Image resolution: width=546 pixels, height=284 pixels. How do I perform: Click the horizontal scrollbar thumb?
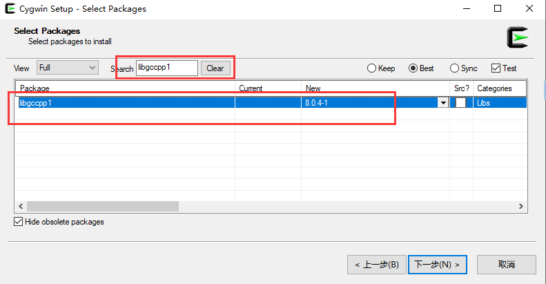(x=103, y=207)
